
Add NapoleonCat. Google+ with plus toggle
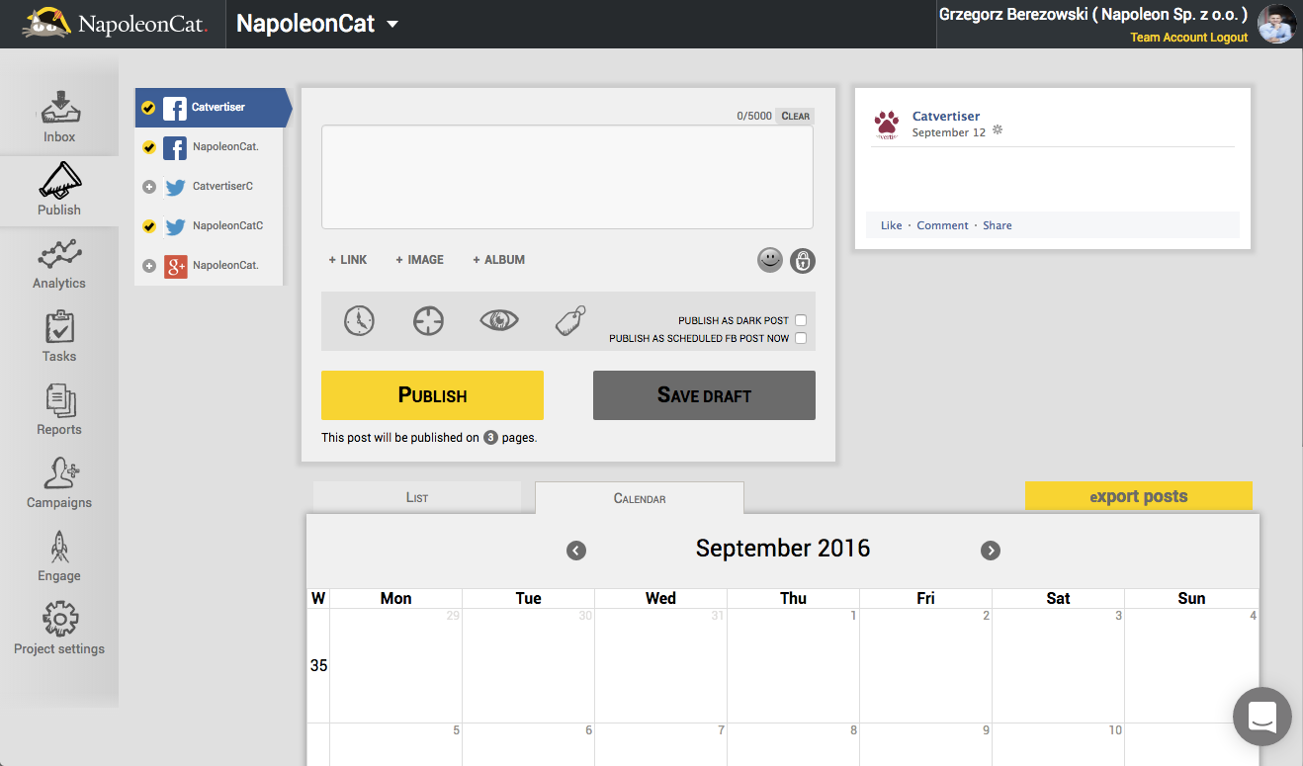pyautogui.click(x=149, y=265)
